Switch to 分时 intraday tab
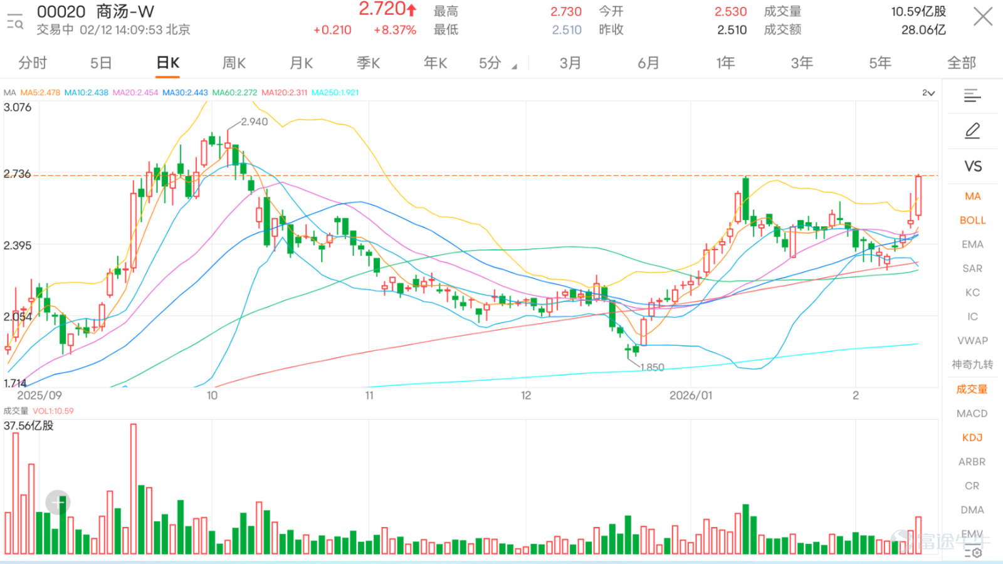Screen dimensions: 1003x564 (x=33, y=63)
